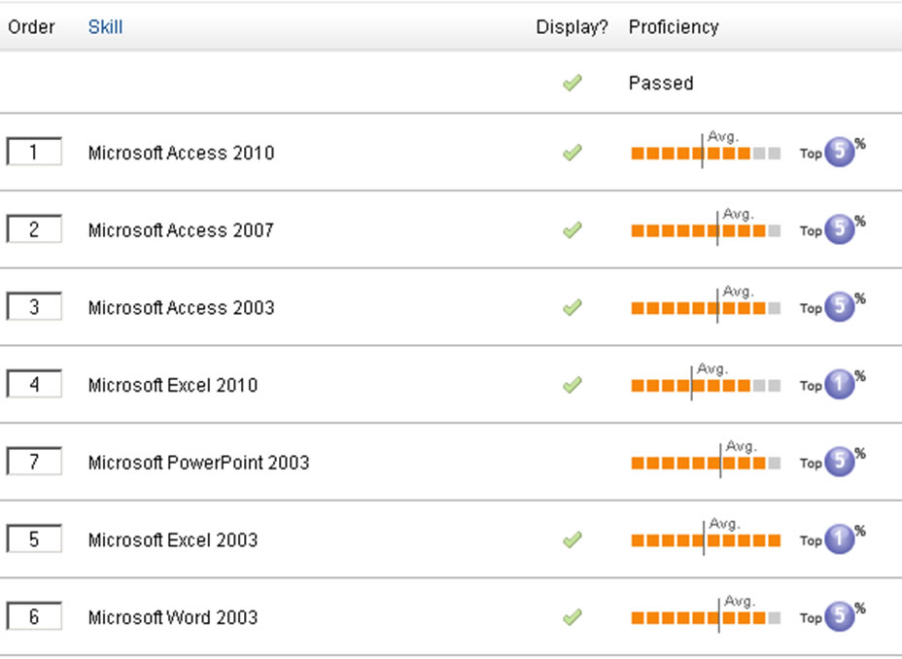This screenshot has width=902, height=659.
Task: Click the order field for Access 2010
Action: coord(34,152)
